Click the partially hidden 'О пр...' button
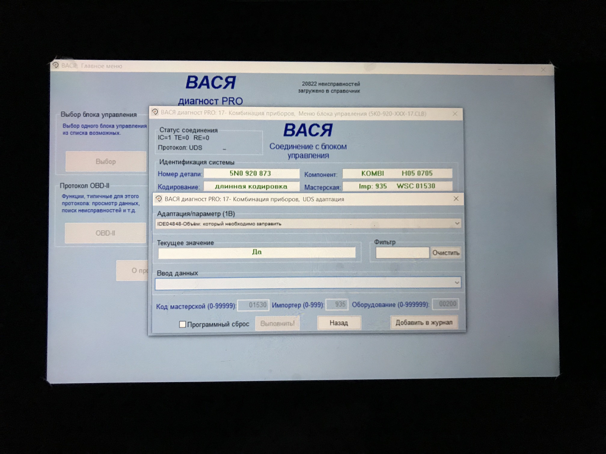Screen dimensions: 606x454 (132, 271)
